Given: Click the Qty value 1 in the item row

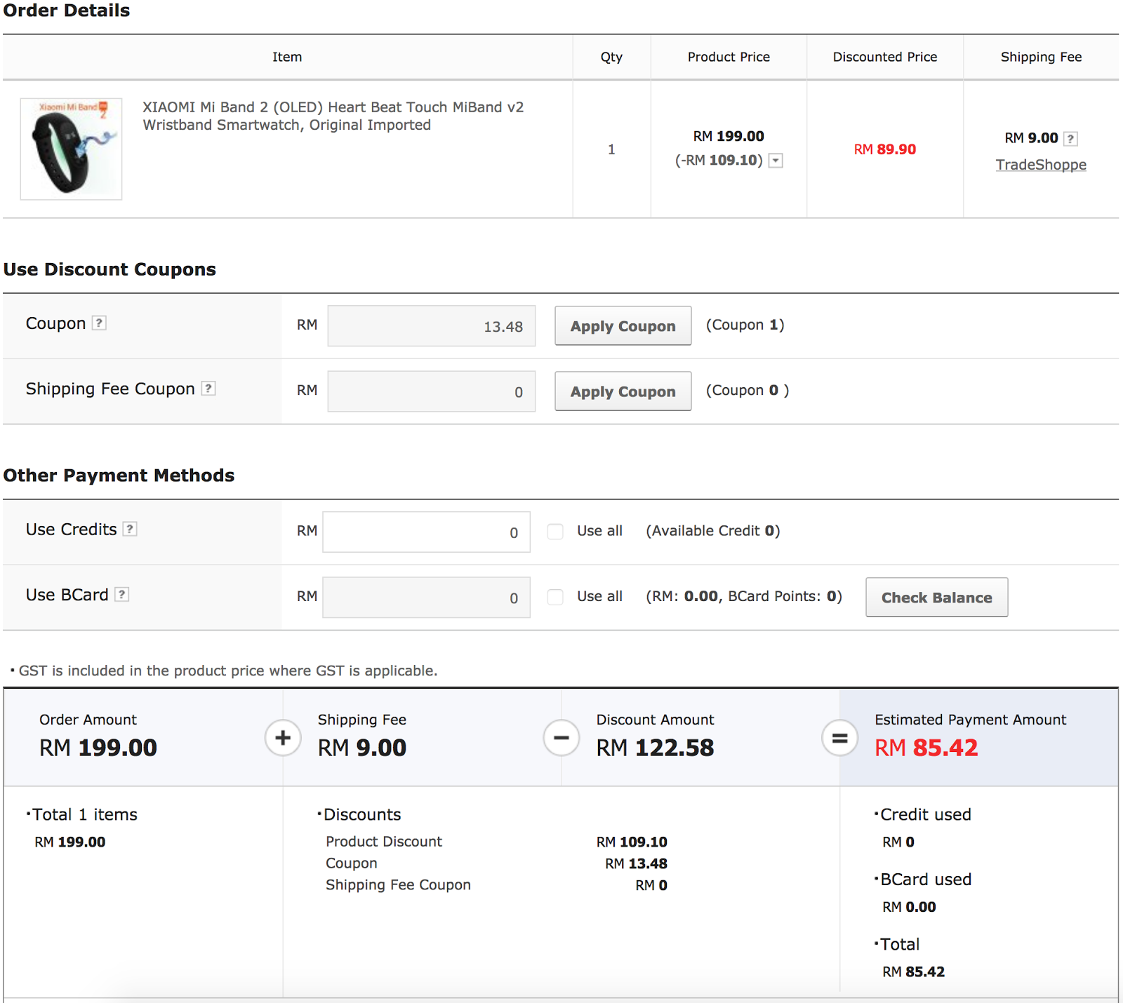Looking at the screenshot, I should 611,149.
